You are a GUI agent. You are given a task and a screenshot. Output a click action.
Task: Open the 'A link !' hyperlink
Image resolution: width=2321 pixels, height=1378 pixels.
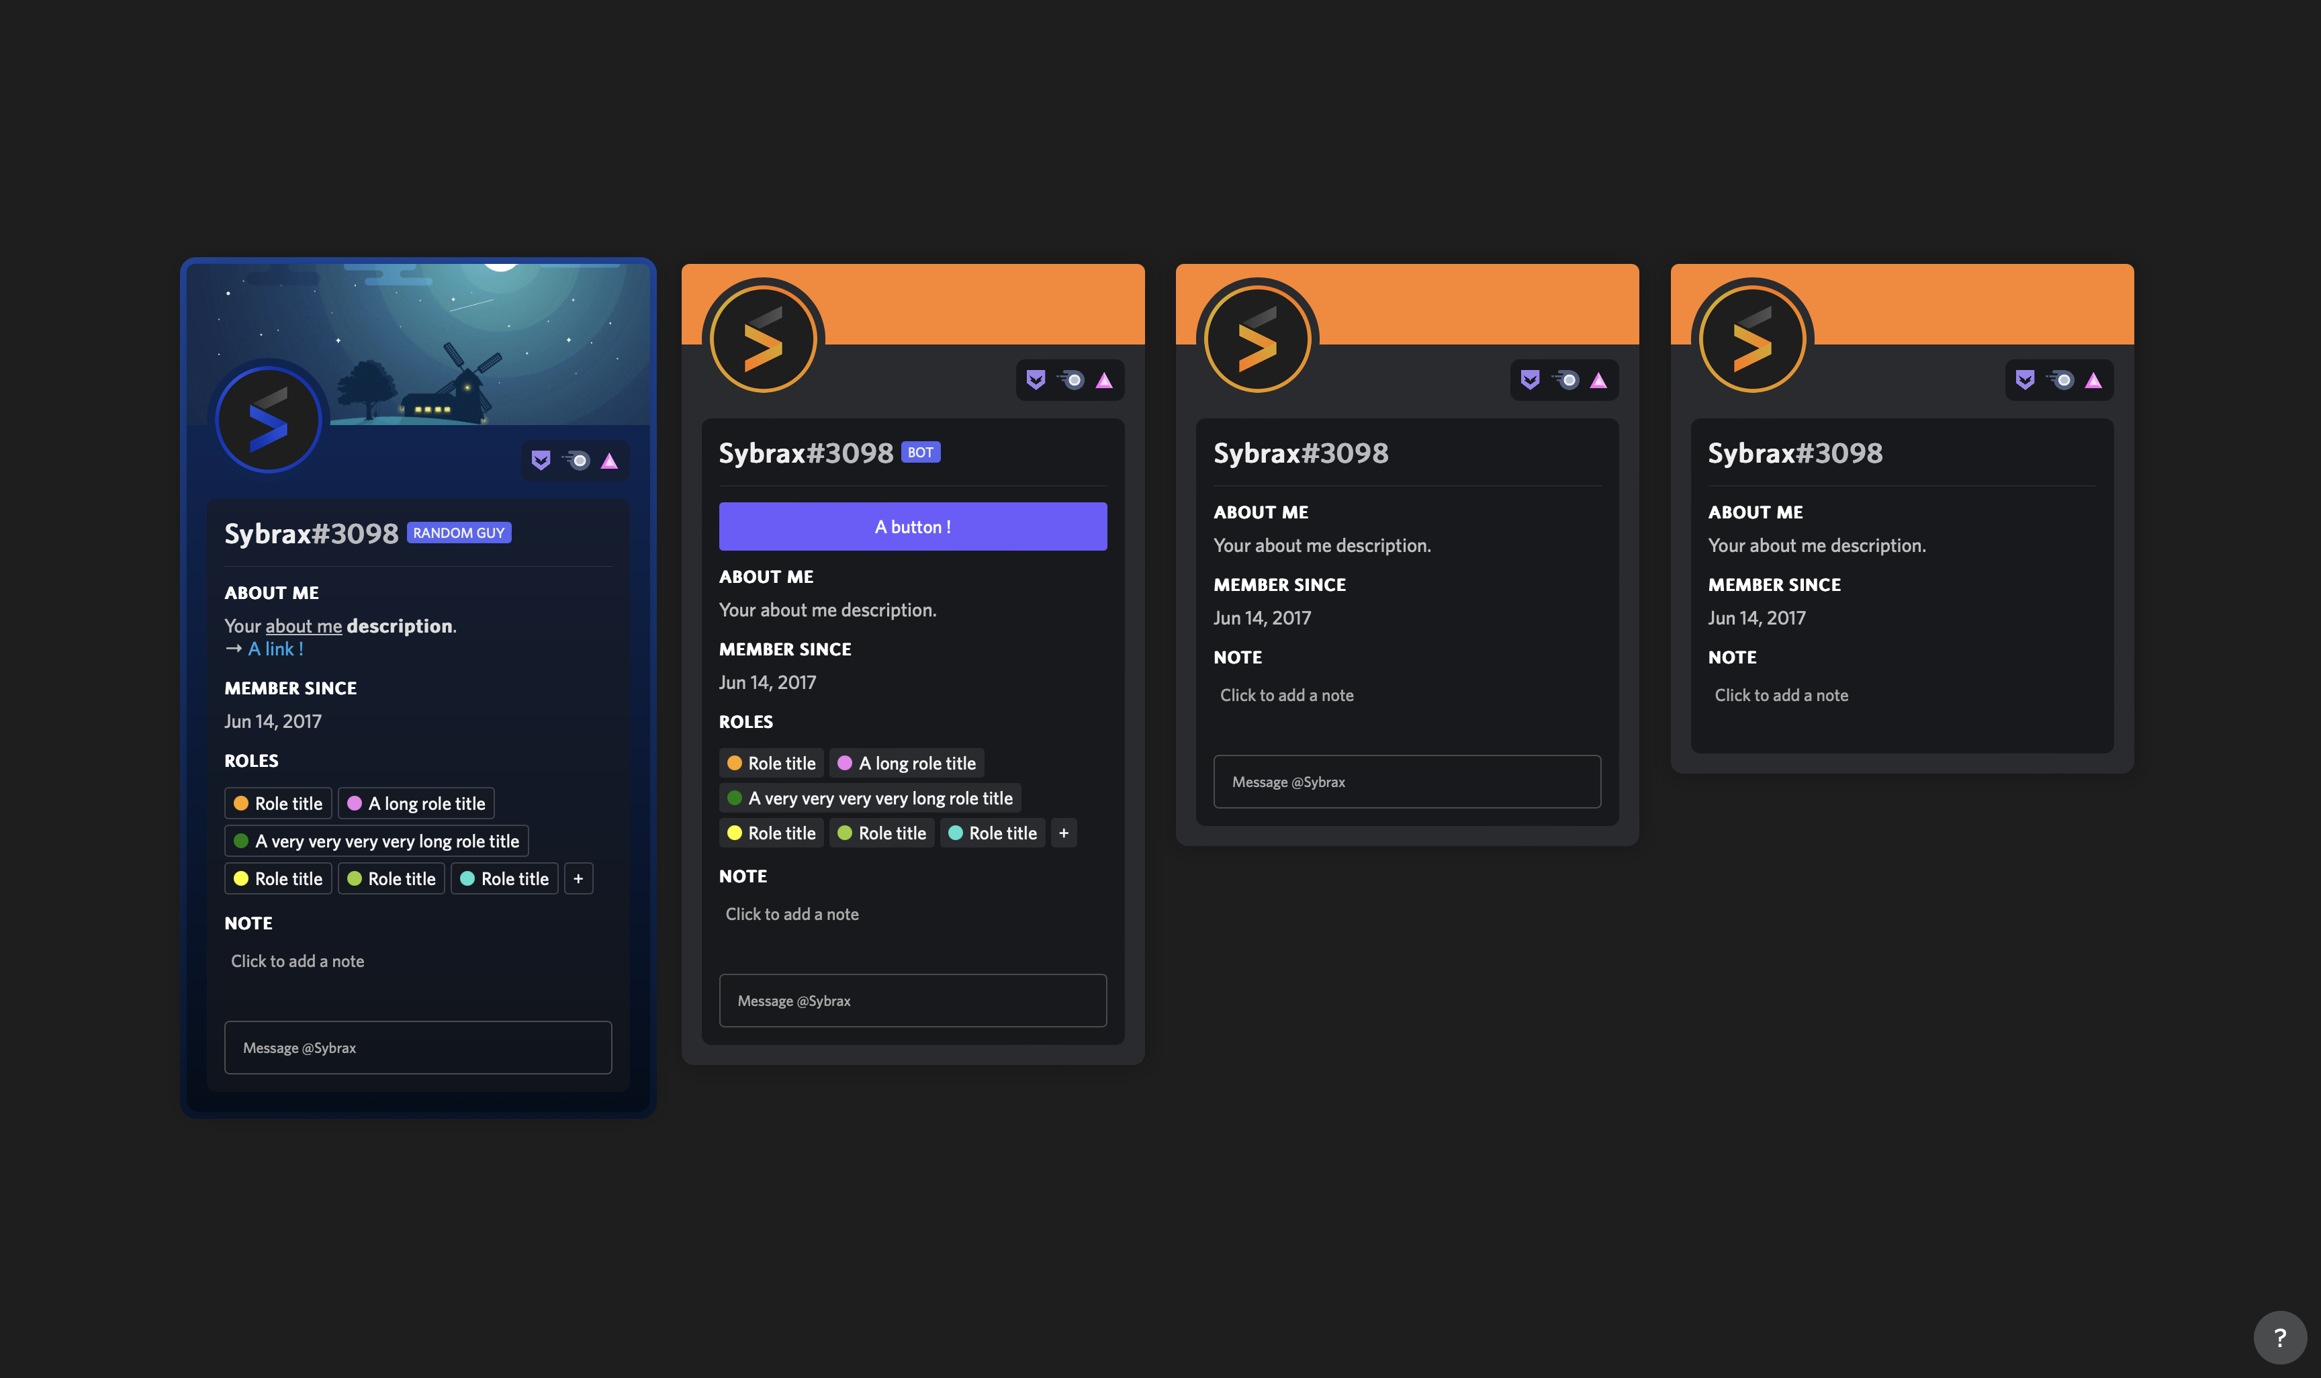point(276,649)
